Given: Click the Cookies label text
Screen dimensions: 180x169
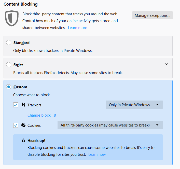Looking at the screenshot, I should coord(34,125).
